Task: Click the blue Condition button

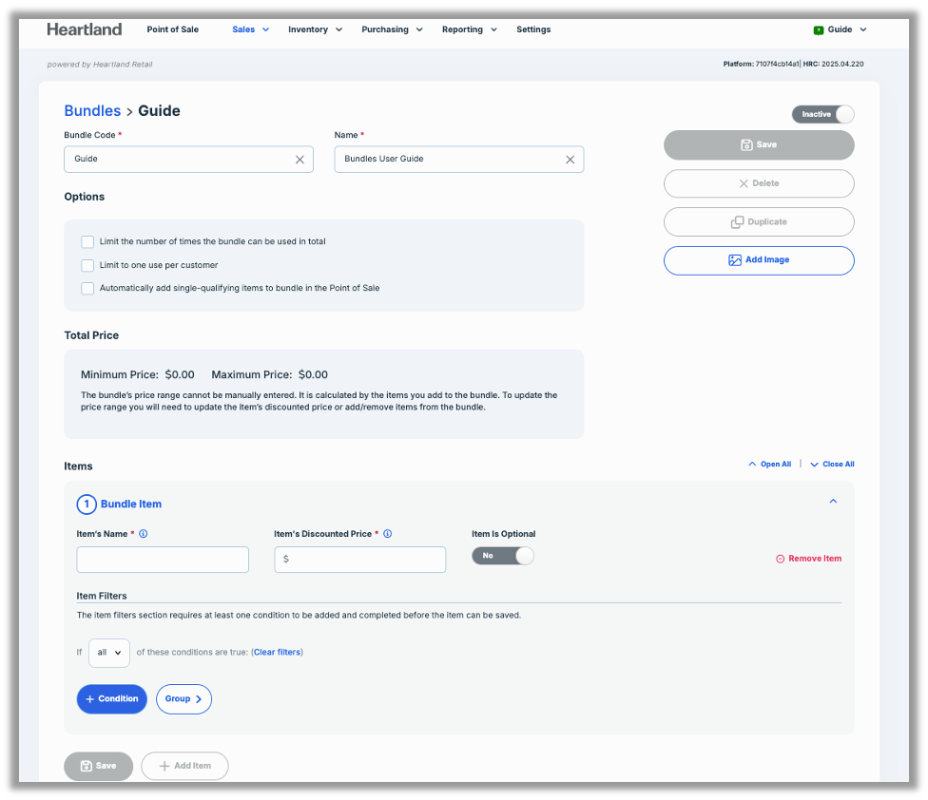Action: pos(112,699)
